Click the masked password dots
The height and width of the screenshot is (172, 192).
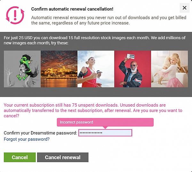[x=91, y=133]
